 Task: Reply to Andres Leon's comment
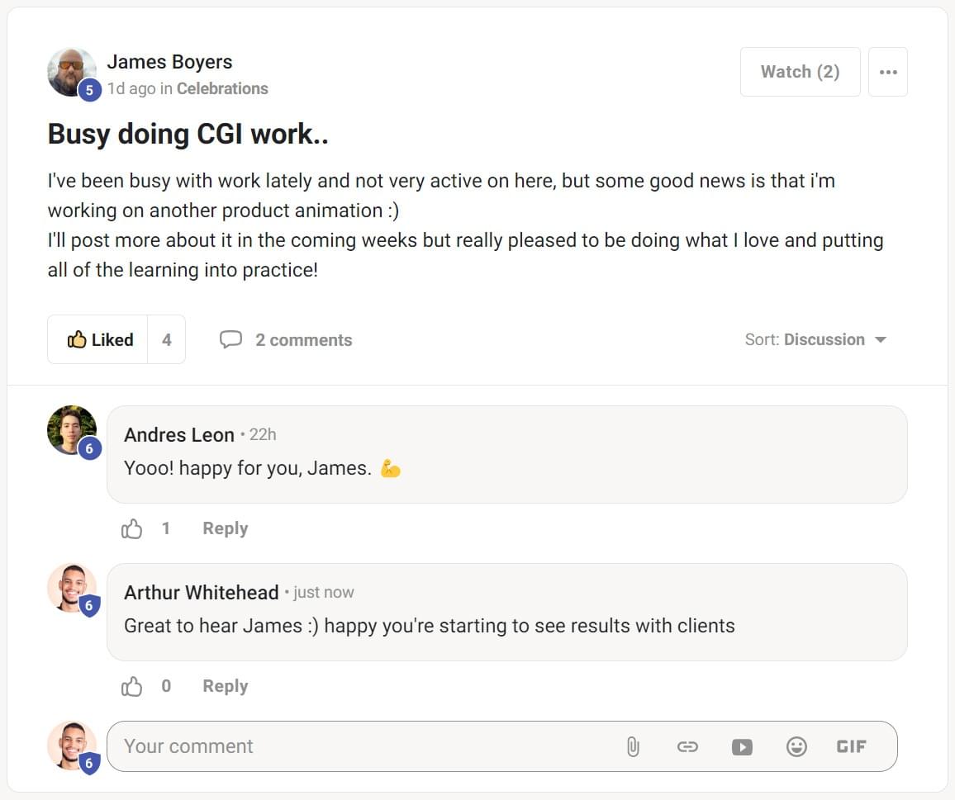pos(226,528)
